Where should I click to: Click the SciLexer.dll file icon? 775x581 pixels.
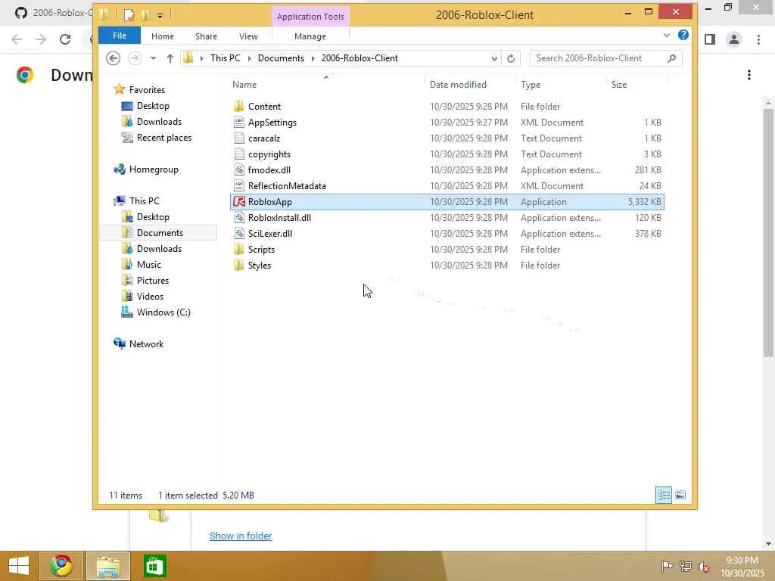pos(239,233)
